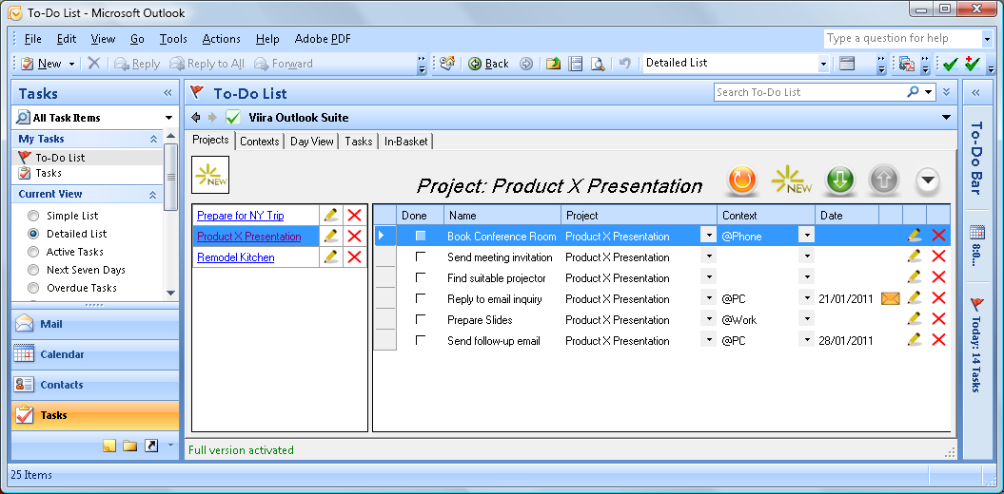This screenshot has height=494, width=1004.
Task: Click the Back toolbar button
Action: tap(489, 64)
